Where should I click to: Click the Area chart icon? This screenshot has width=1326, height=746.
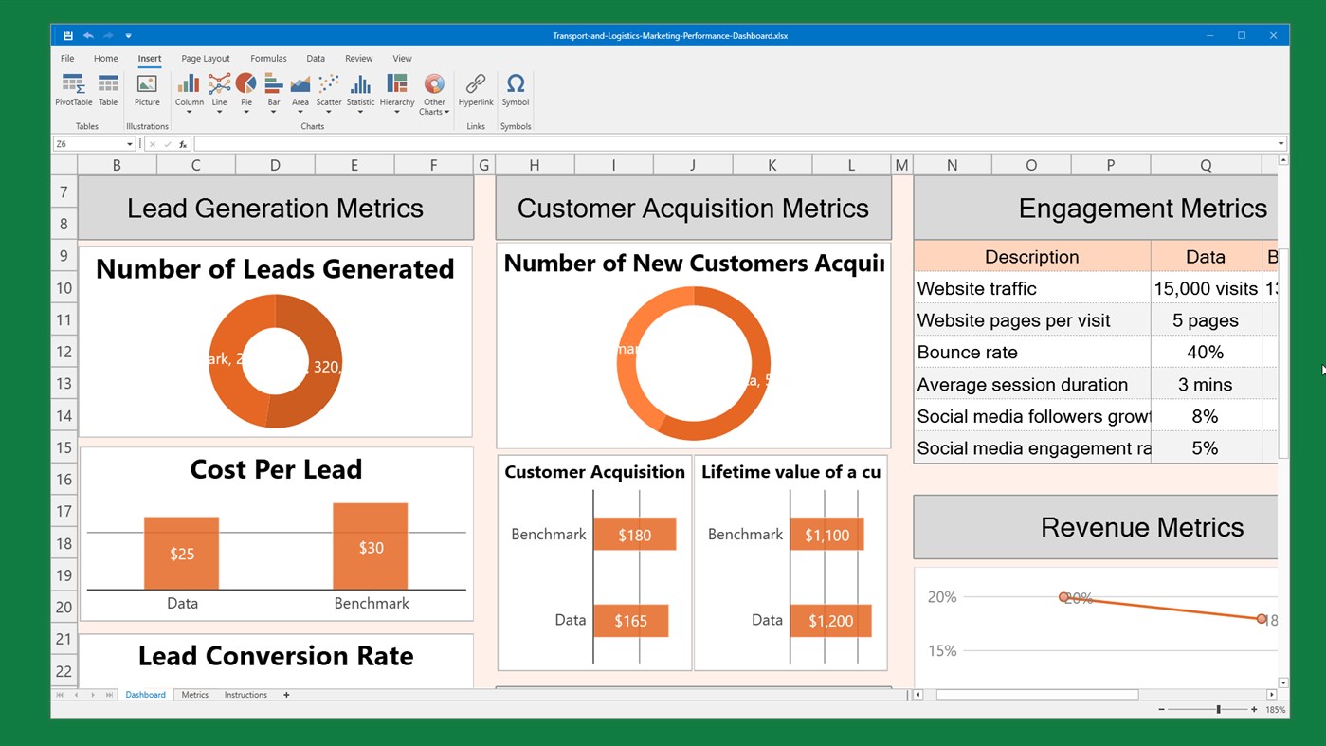point(300,92)
